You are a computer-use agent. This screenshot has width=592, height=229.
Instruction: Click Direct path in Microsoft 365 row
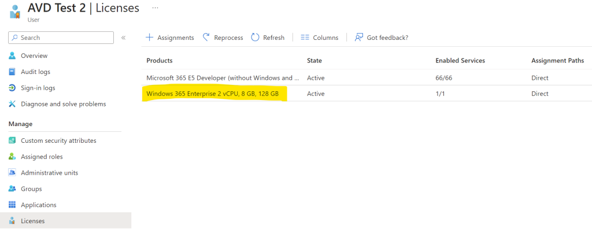coord(540,78)
